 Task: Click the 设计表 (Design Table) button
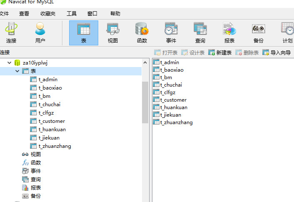tap(193, 53)
